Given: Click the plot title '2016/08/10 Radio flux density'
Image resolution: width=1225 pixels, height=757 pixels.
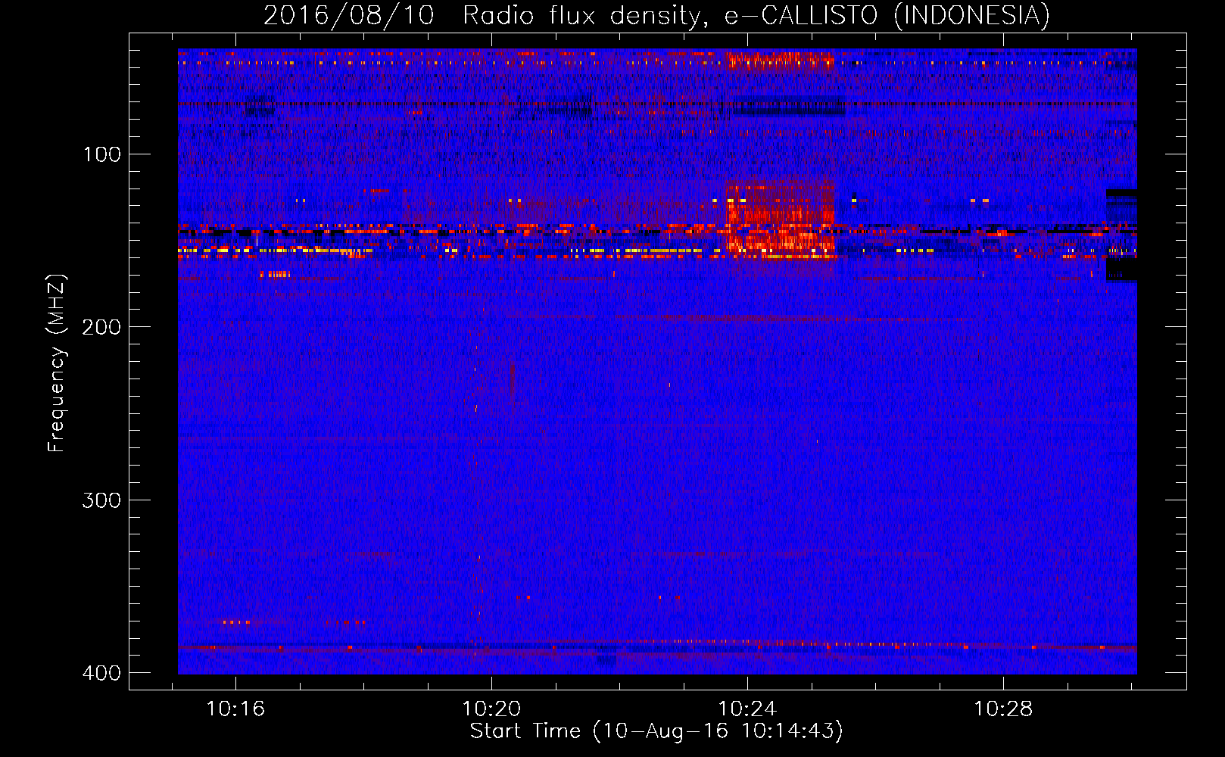Looking at the screenshot, I should [656, 15].
